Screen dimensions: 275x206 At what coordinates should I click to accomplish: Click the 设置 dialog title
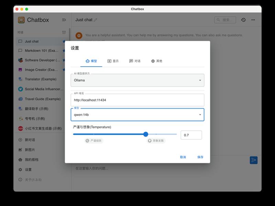click(75, 48)
